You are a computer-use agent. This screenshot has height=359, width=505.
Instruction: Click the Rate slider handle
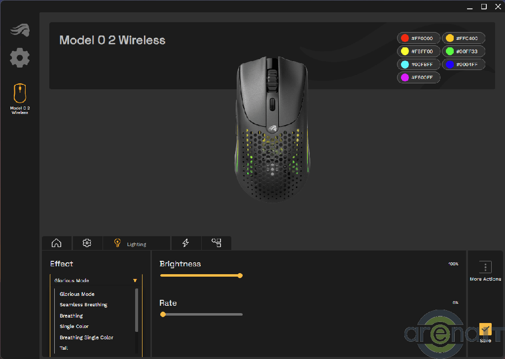[163, 314]
